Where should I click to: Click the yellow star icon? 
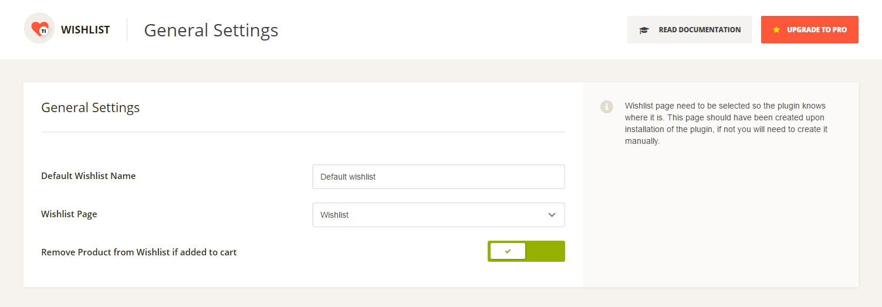pos(776,29)
